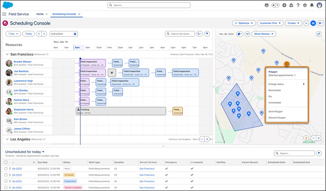The height and width of the screenshot is (191, 326).
Task: Zoom in the map with plus icon
Action: point(319,138)
